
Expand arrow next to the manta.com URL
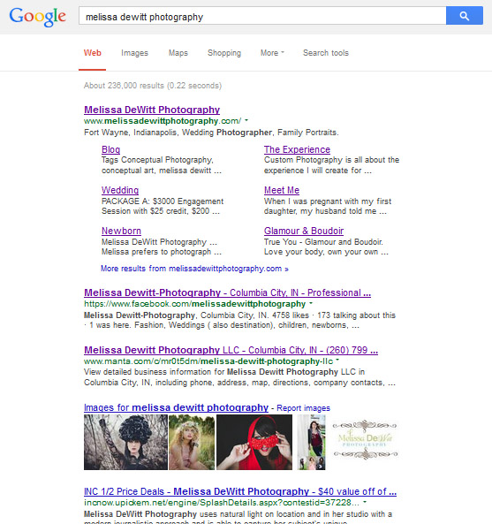[x=337, y=361]
